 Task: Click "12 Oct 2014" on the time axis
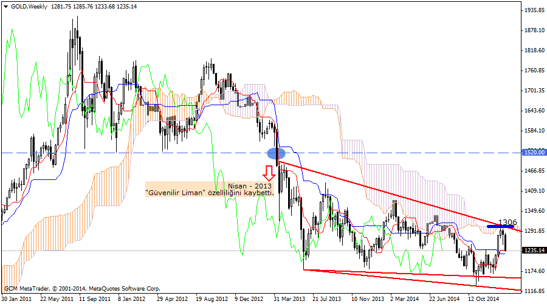click(x=484, y=299)
